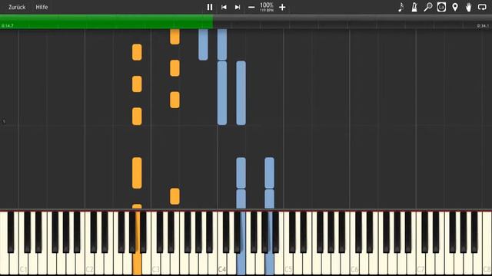The image size is (492, 276).
Task: Play the C6 piano key
Action: click(x=354, y=263)
